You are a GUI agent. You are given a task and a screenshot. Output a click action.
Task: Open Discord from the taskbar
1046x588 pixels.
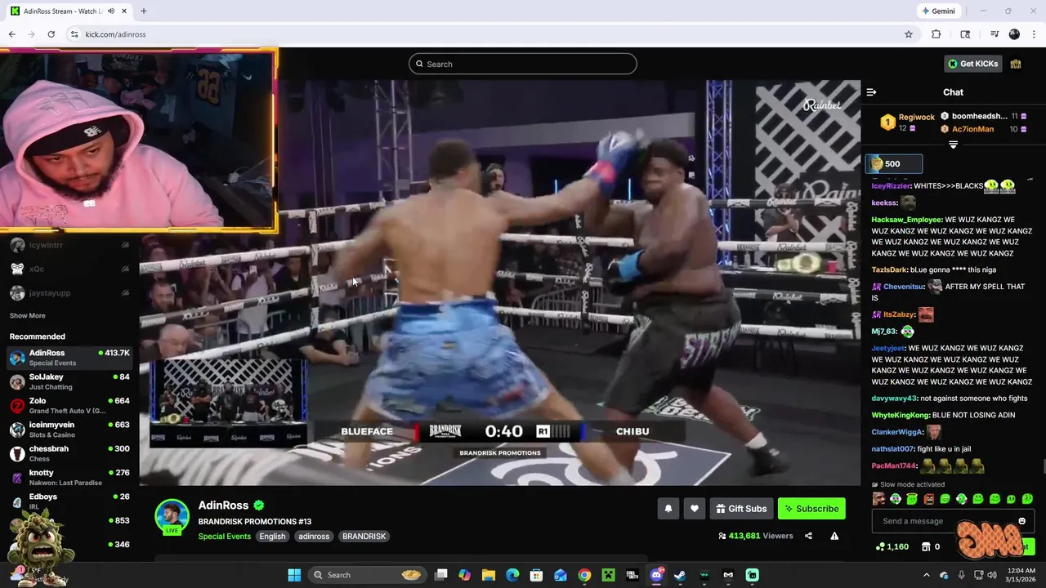tap(656, 575)
